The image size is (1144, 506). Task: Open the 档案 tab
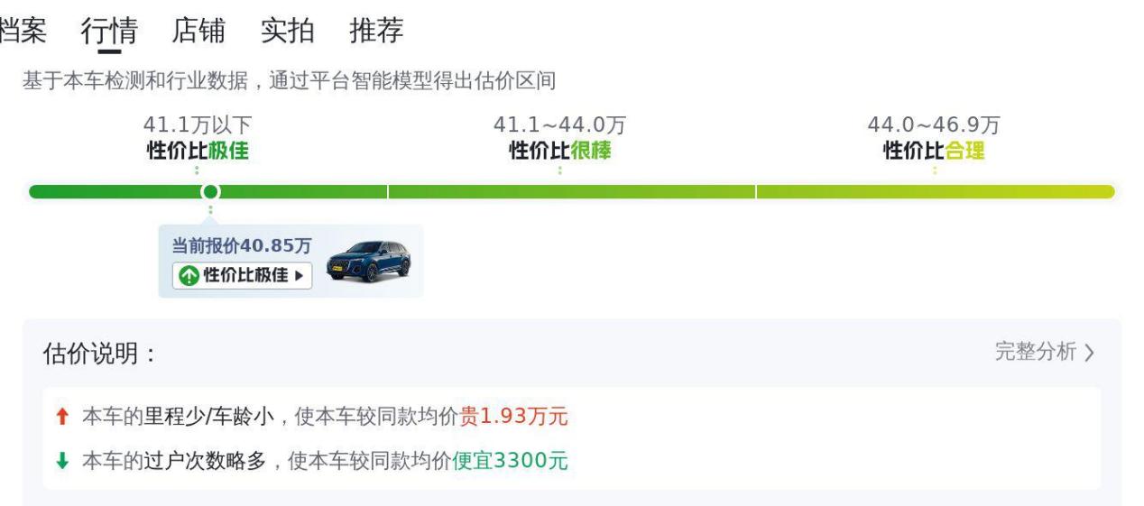pos(22,31)
